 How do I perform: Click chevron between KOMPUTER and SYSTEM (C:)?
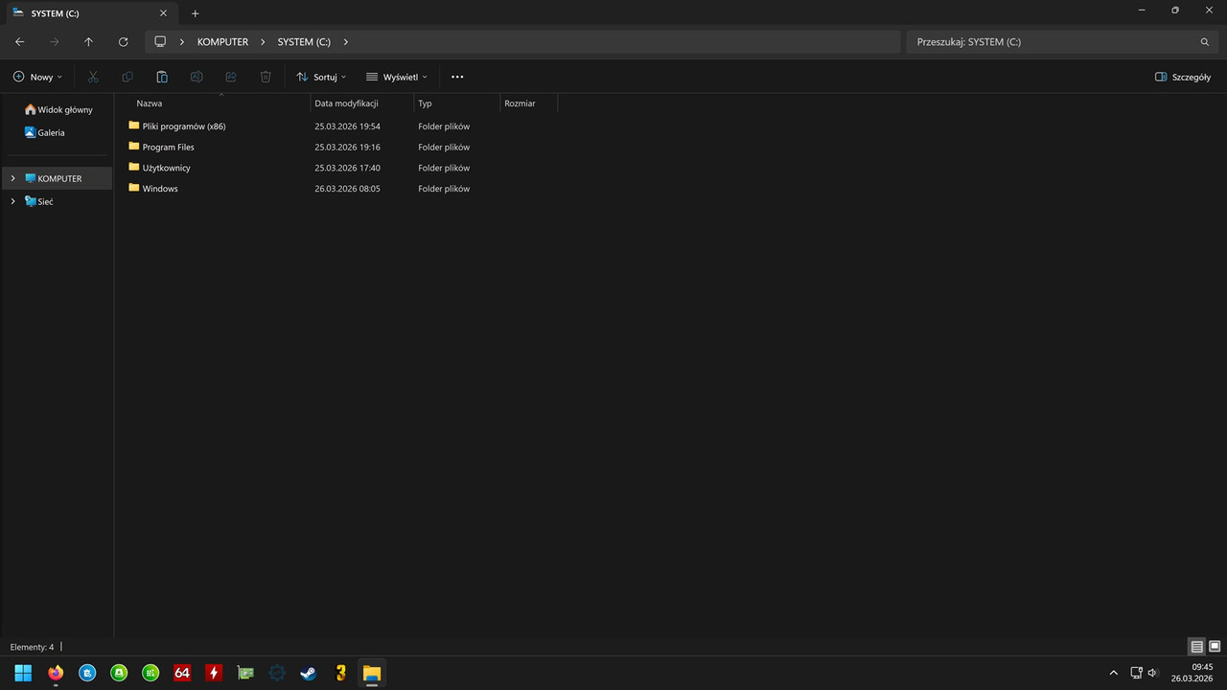[263, 42]
